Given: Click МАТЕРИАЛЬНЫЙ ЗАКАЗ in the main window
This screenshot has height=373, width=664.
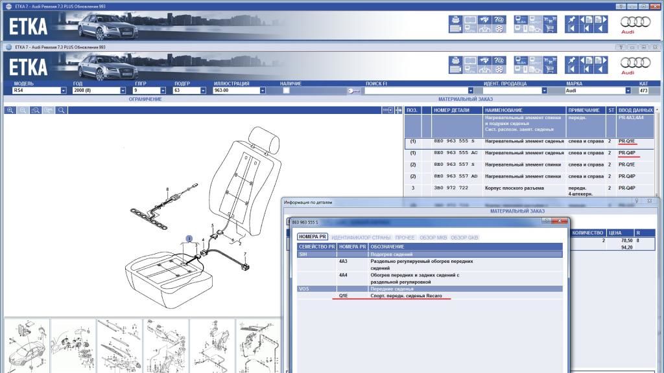Looking at the screenshot, I should (x=466, y=99).
